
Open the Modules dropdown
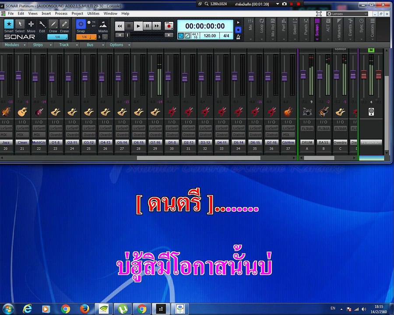point(15,45)
